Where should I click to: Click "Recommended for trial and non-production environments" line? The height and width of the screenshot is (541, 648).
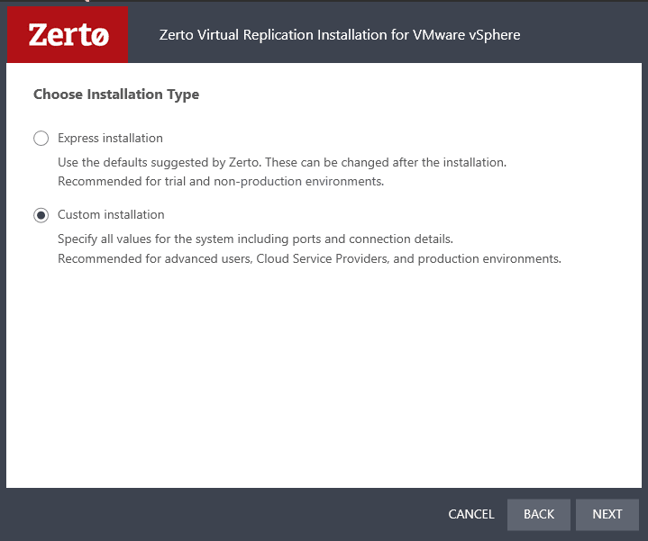pos(221,181)
